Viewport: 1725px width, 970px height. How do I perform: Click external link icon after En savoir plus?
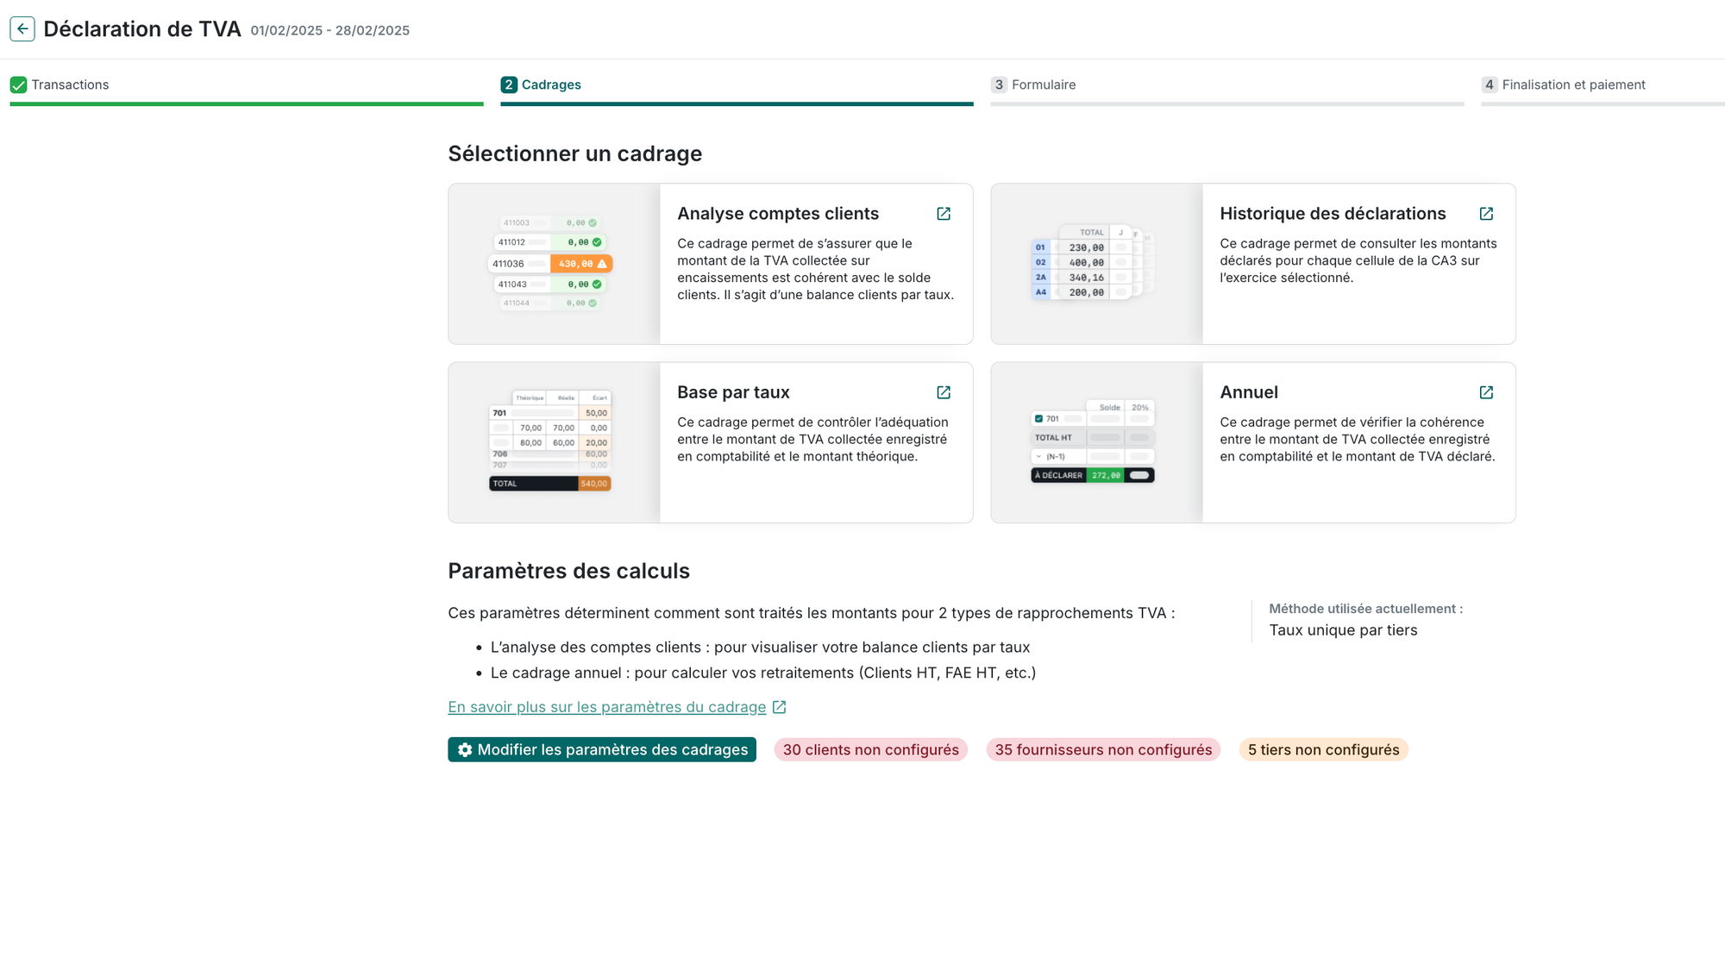click(x=779, y=707)
